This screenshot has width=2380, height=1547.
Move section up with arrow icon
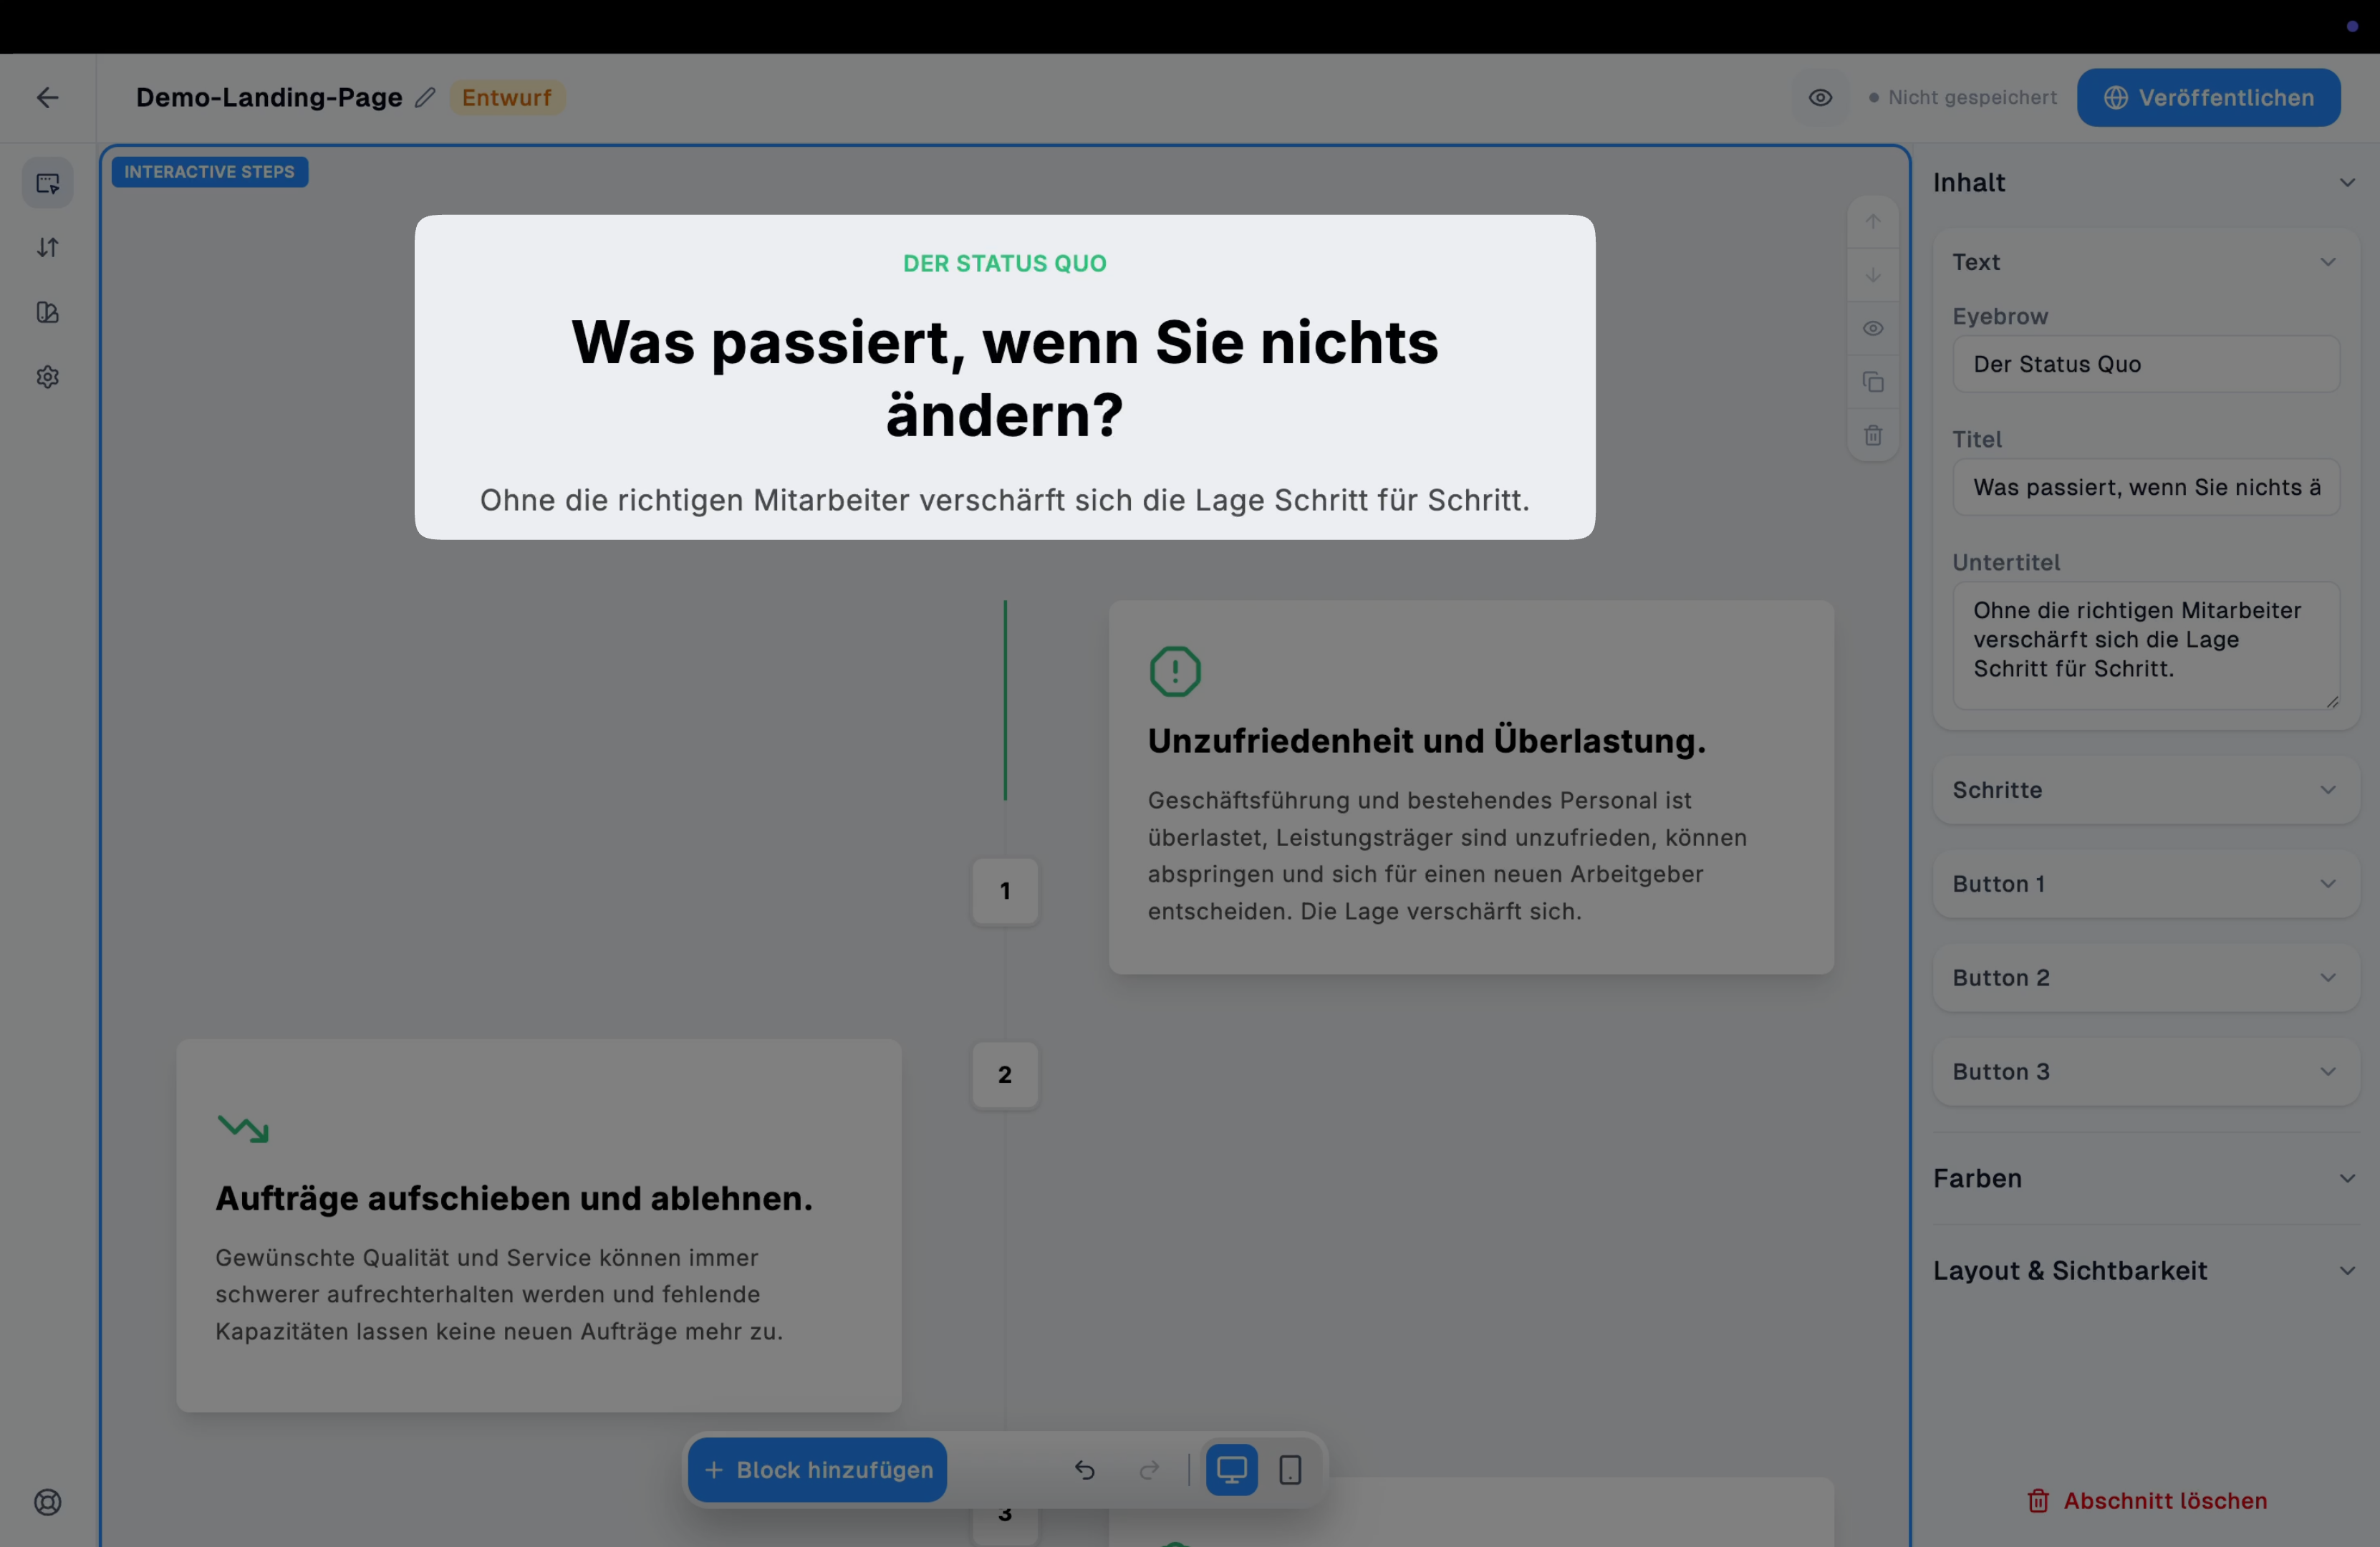click(1873, 222)
